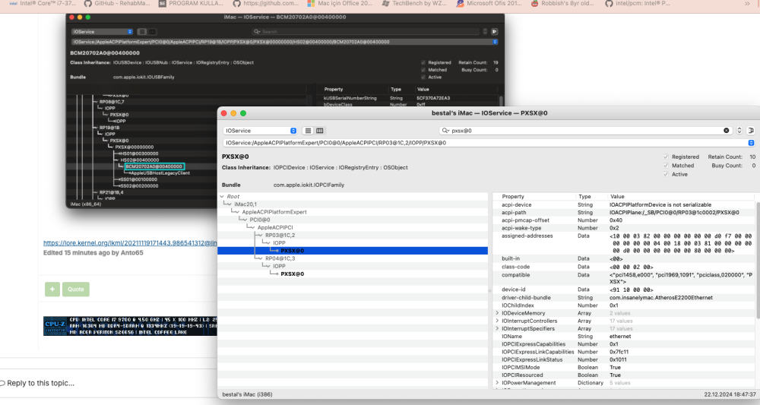Click search magnifier icon in PXSX@0 window

point(445,131)
